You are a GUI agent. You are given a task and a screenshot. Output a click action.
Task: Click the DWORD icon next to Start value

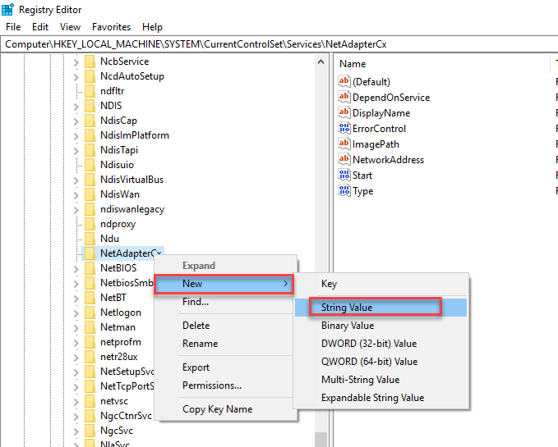(x=344, y=176)
